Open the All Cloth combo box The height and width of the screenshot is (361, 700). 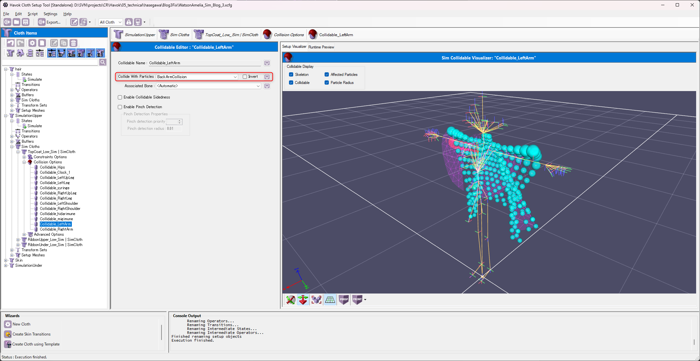(x=111, y=22)
